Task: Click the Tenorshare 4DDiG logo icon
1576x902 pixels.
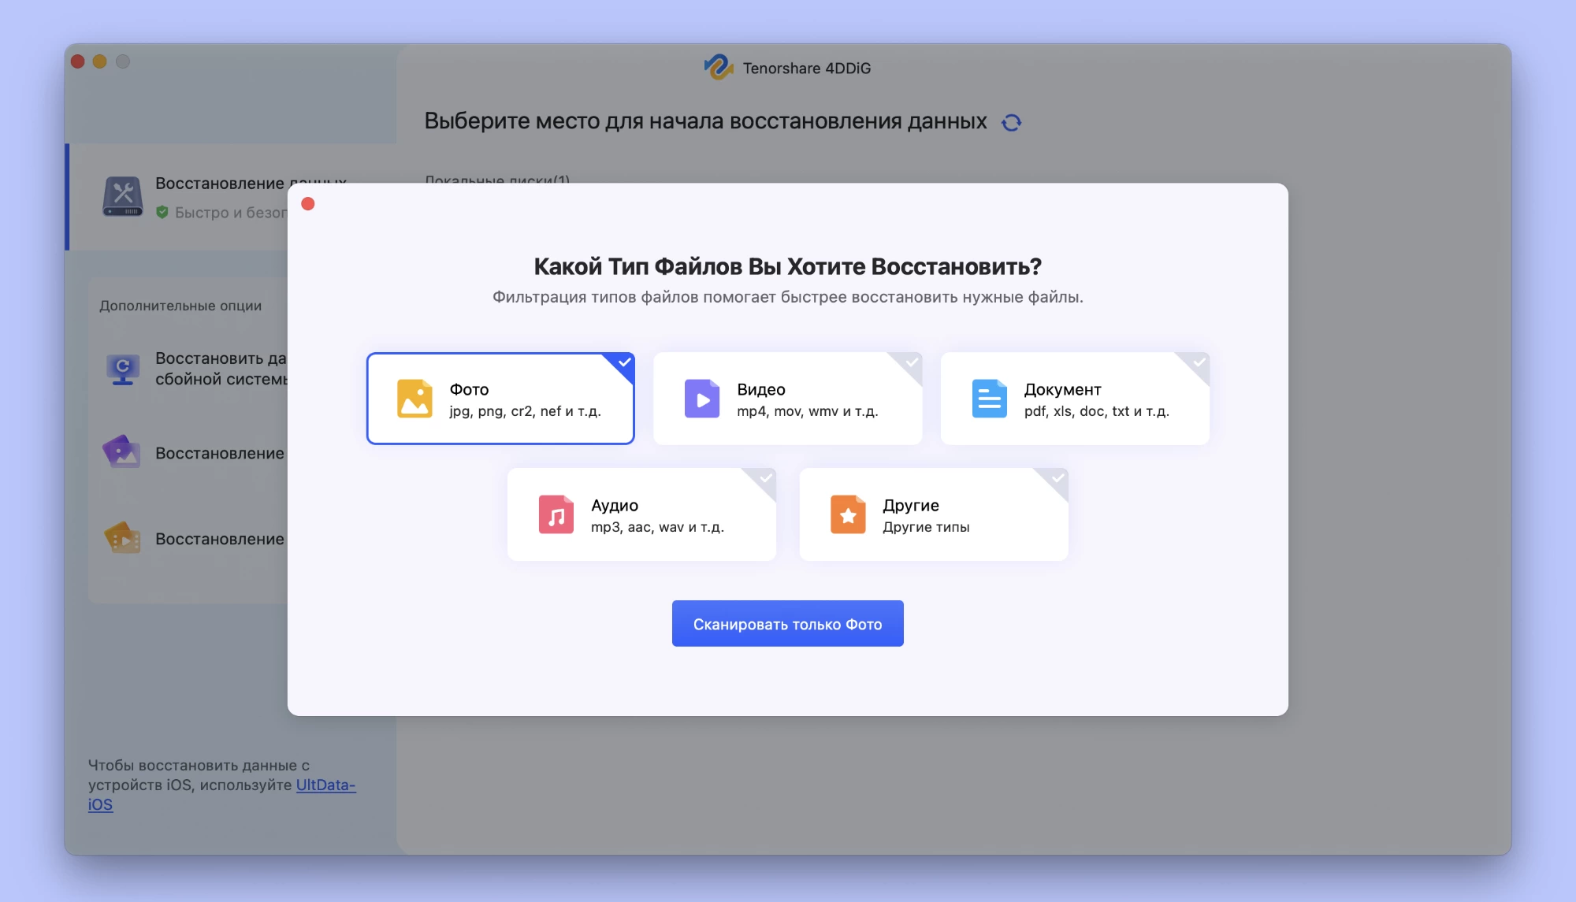Action: (718, 68)
